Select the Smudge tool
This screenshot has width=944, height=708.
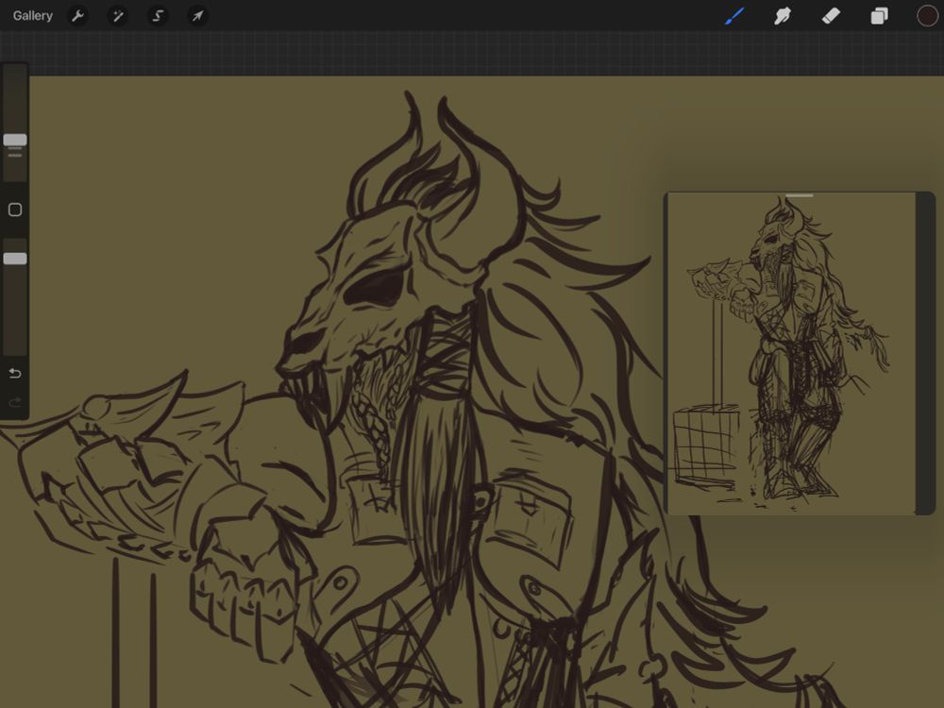782,16
